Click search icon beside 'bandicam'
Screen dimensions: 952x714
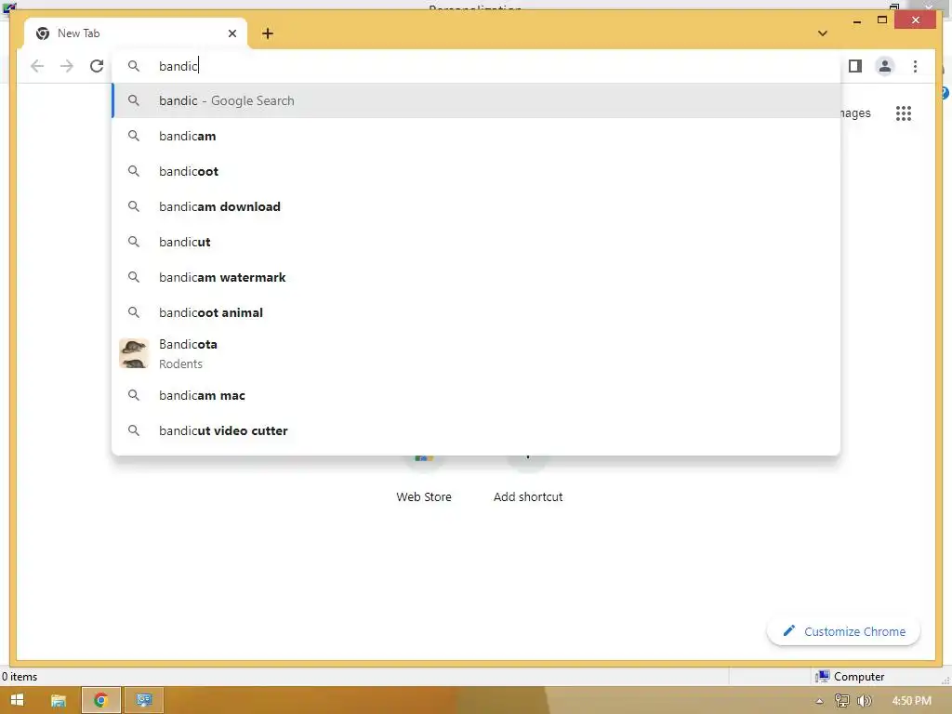(134, 136)
